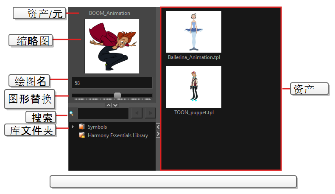Click the previous search result arrow
335x194 pixels.
pyautogui.click(x=137, y=113)
